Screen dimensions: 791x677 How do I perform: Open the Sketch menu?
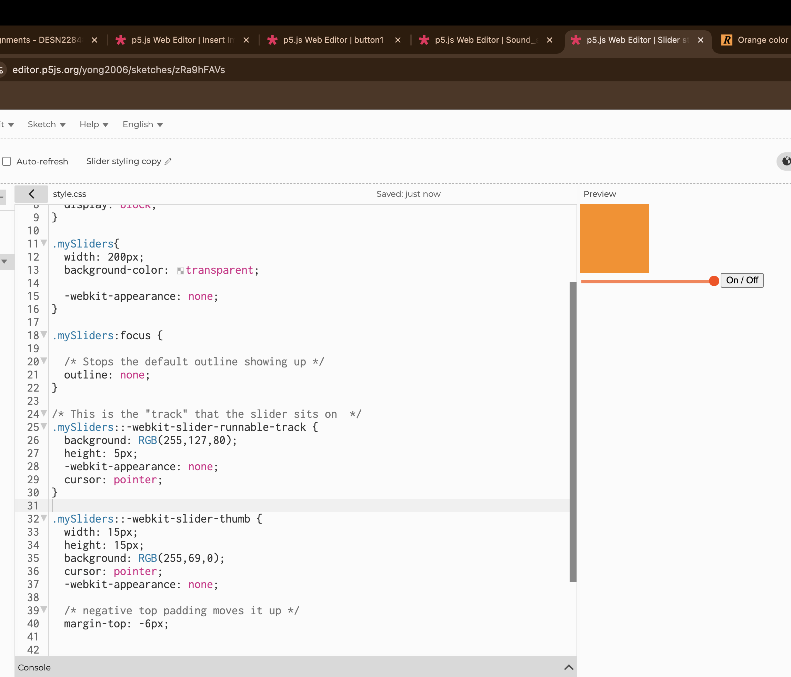click(47, 124)
